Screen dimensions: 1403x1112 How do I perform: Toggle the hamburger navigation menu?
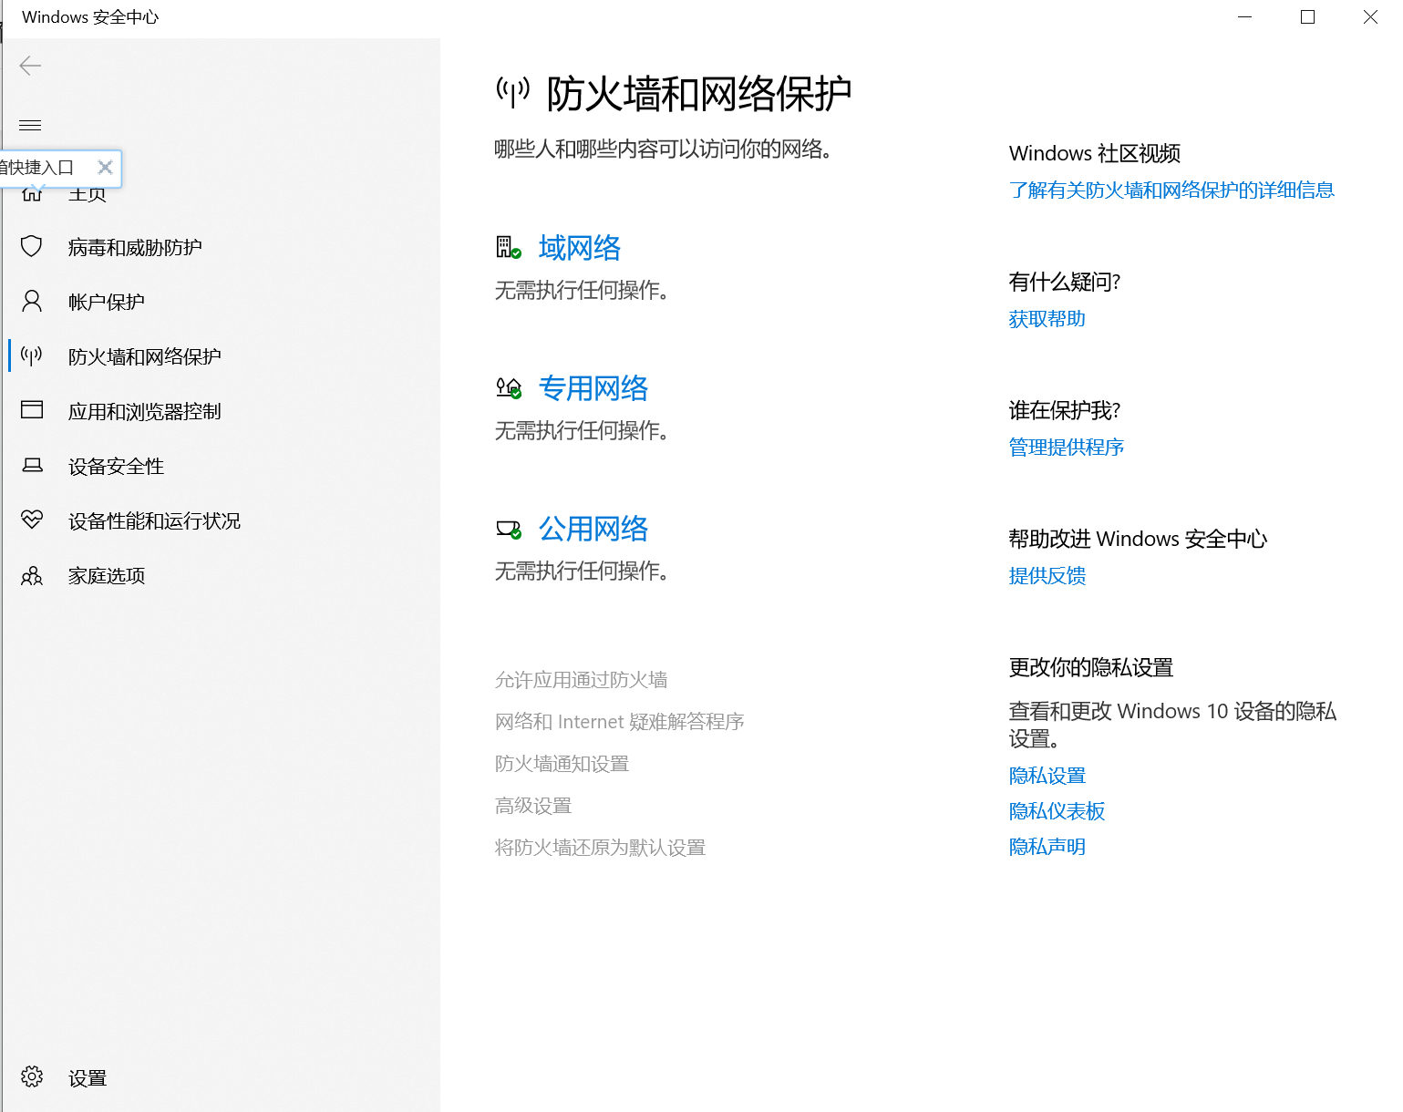coord(31,126)
